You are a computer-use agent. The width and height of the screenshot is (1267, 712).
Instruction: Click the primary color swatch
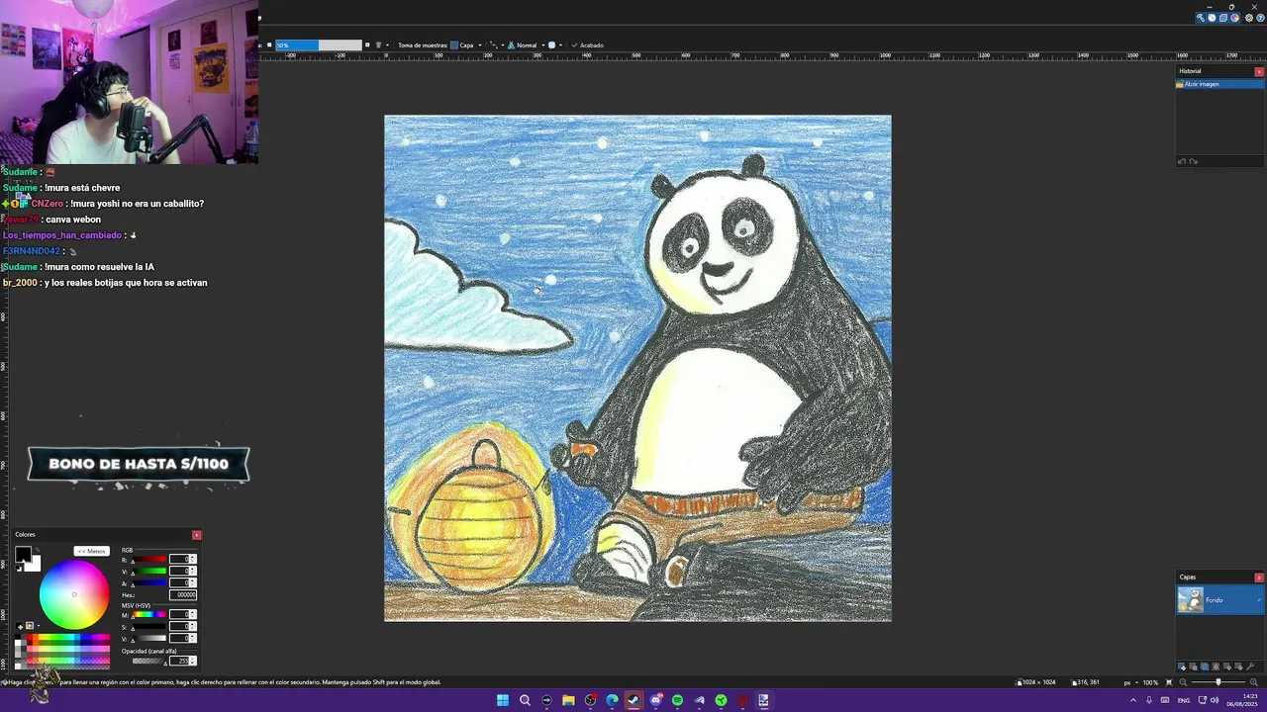[x=23, y=554]
